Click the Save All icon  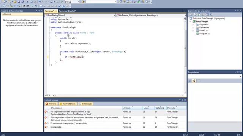pos(23,2)
